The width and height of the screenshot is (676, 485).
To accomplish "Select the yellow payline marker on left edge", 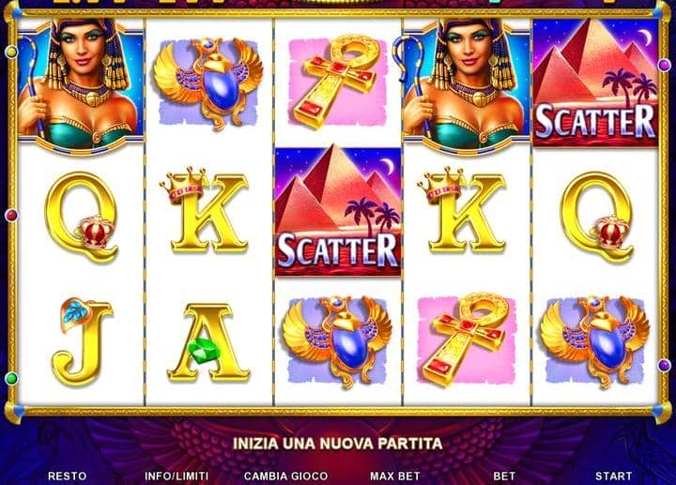I will pyautogui.click(x=11, y=53).
